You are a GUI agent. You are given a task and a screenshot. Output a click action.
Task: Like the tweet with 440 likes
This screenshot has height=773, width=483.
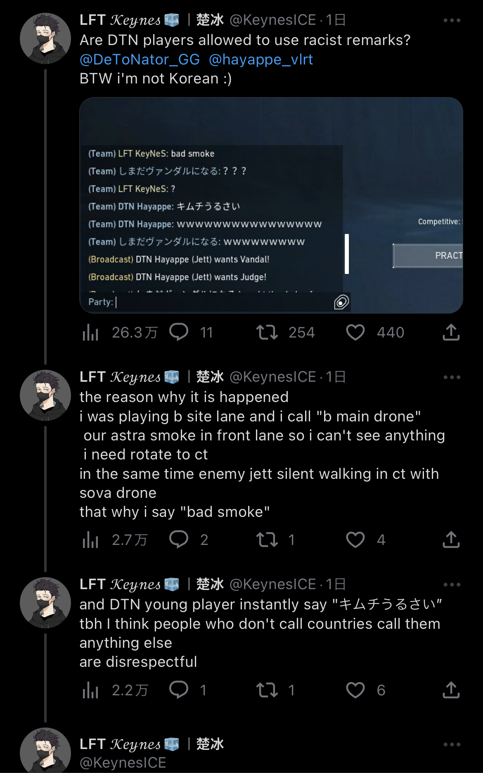(355, 332)
